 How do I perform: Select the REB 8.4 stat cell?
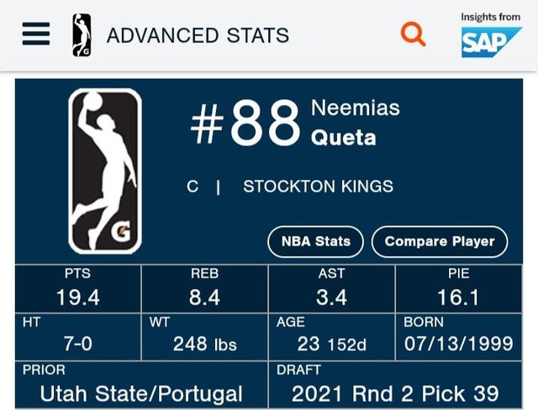pyautogui.click(x=205, y=287)
